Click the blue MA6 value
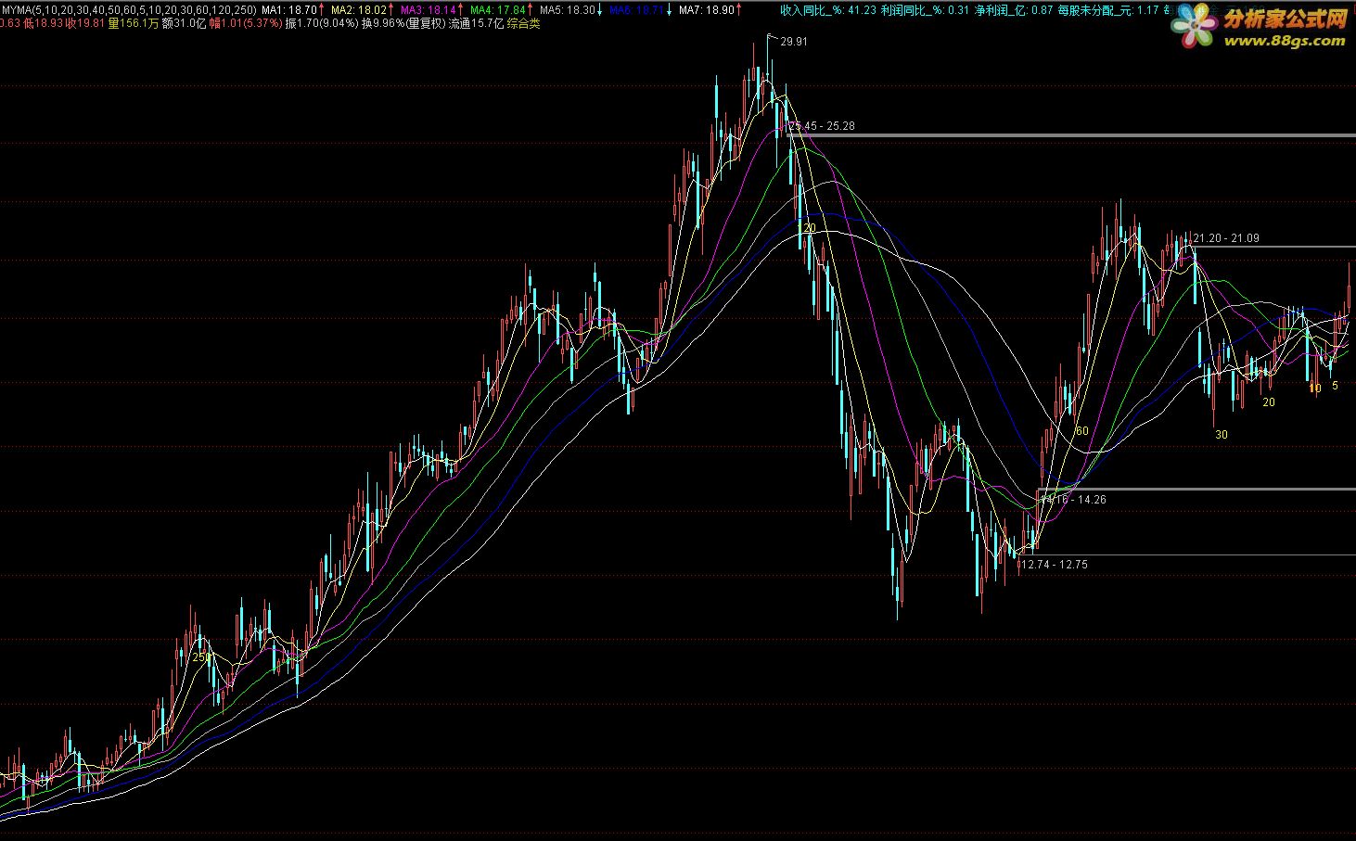 coord(637,10)
